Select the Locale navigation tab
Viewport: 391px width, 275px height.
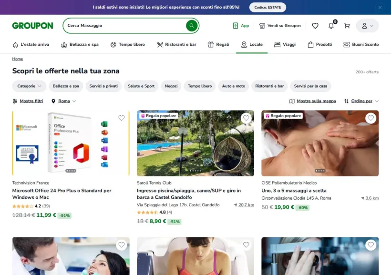(252, 44)
